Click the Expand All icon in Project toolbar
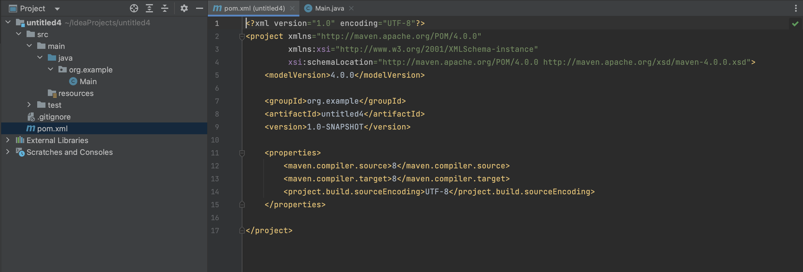The height and width of the screenshot is (272, 803). click(x=149, y=9)
